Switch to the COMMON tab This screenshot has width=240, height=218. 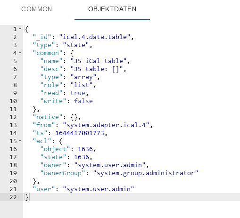click(36, 9)
